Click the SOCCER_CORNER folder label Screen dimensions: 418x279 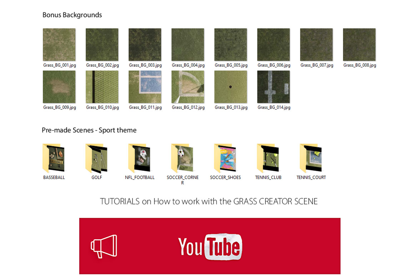[183, 180]
